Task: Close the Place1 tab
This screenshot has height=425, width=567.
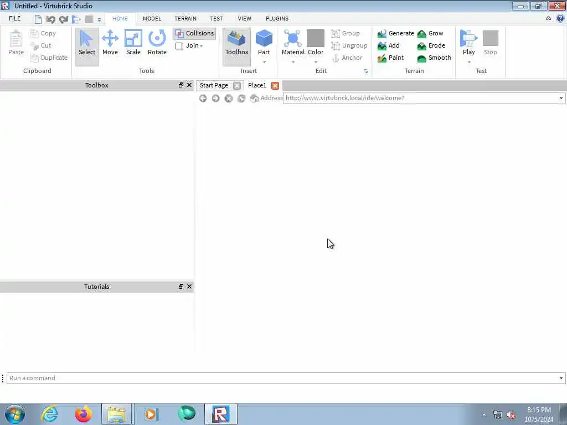Action: tap(275, 86)
